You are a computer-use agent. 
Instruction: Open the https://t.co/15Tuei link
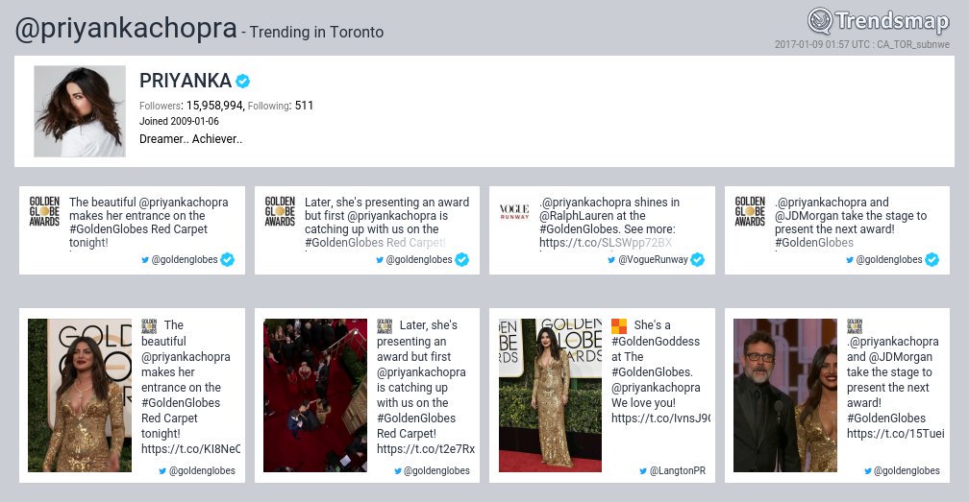coord(896,434)
